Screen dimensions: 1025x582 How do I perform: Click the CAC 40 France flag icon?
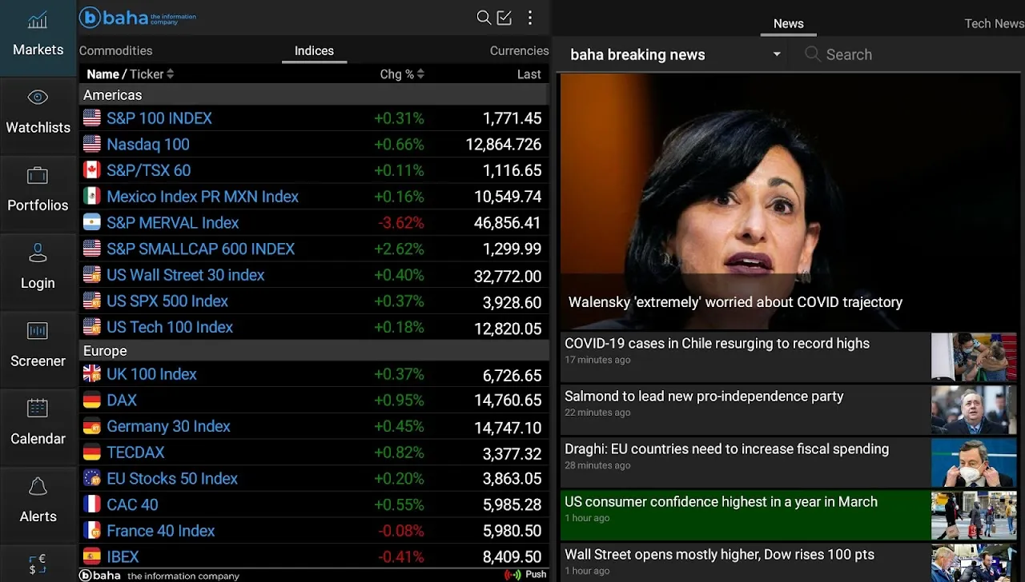pos(92,504)
